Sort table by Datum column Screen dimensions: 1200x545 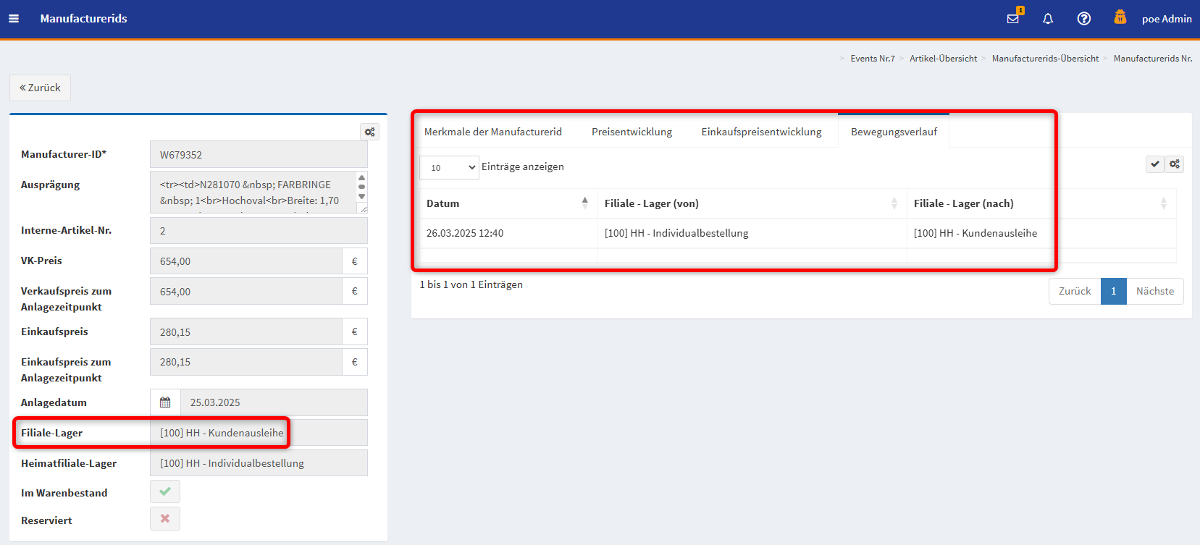coord(507,203)
